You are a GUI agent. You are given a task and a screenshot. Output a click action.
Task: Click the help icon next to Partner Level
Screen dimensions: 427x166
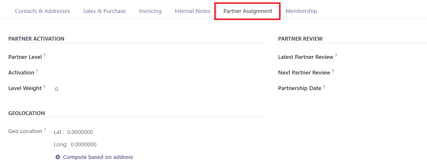coord(44,55)
